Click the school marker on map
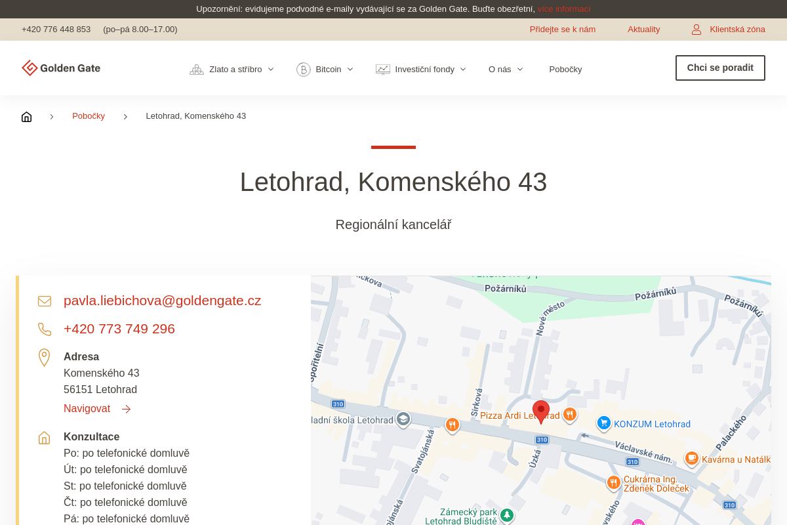The width and height of the screenshot is (787, 525). [x=403, y=419]
